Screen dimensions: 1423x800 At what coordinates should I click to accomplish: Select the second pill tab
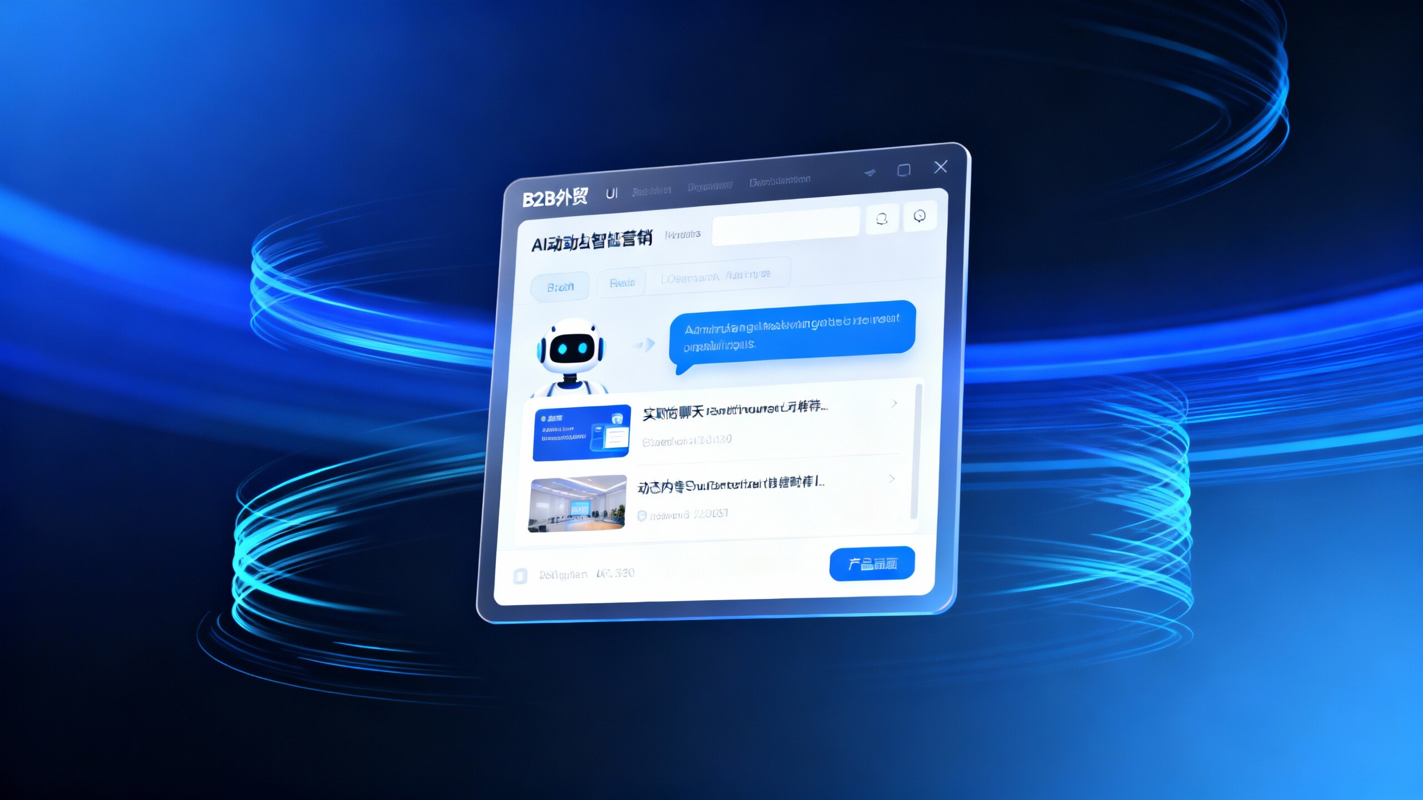(621, 283)
